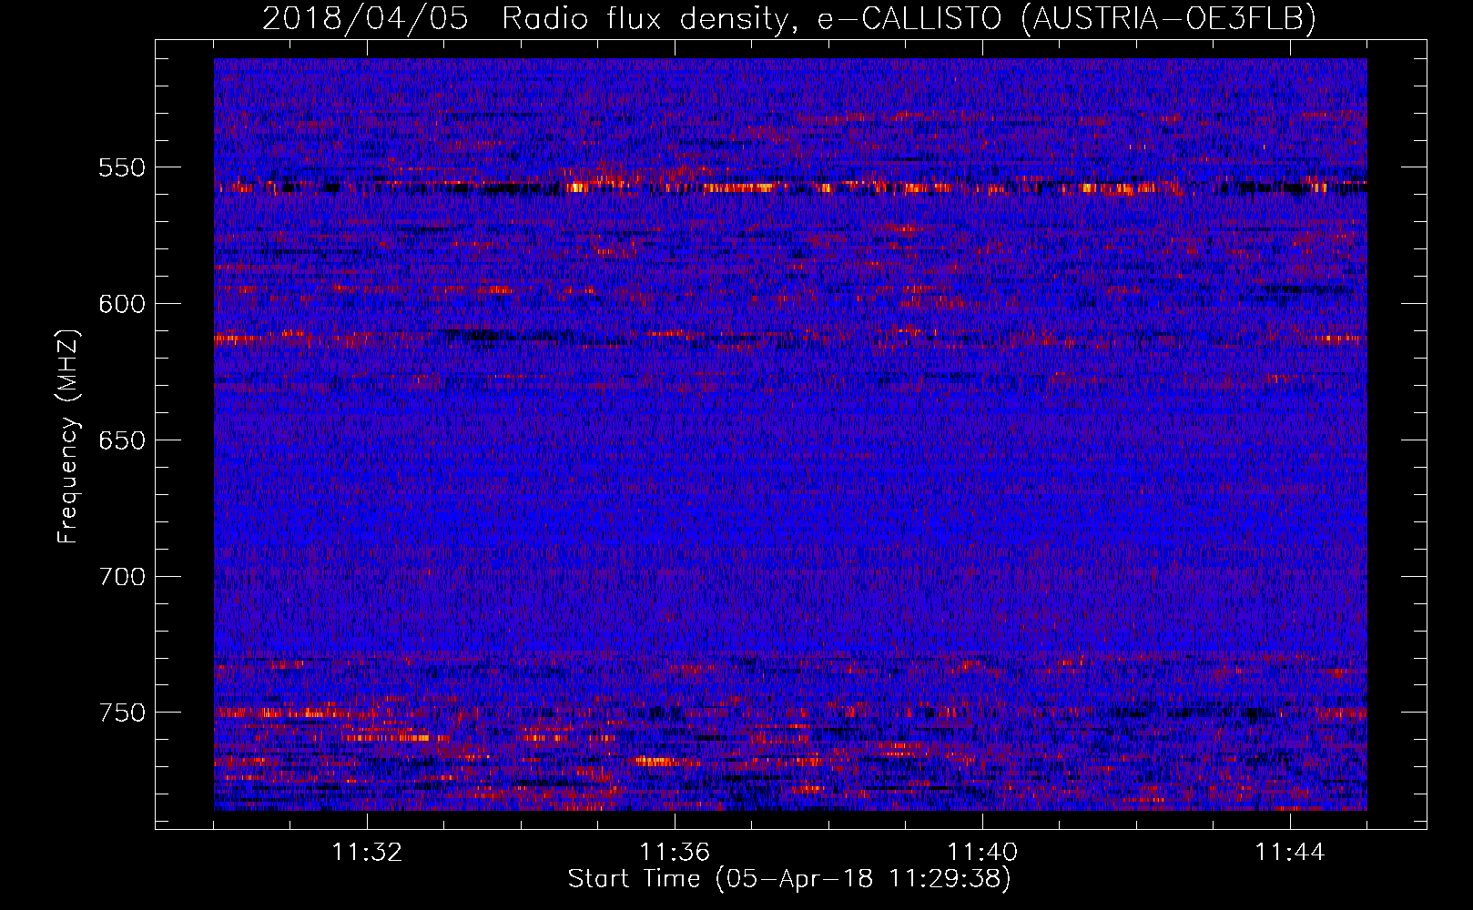
Task: Click the 11:36 time tick label
Action: coord(675,853)
